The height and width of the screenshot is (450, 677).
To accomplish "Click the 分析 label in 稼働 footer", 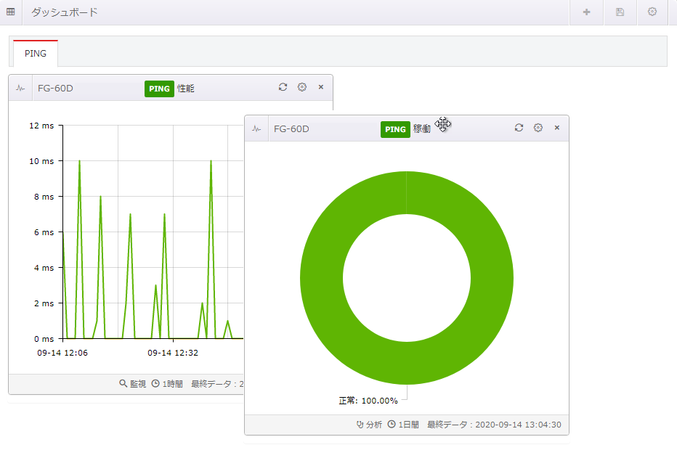I will [x=369, y=425].
